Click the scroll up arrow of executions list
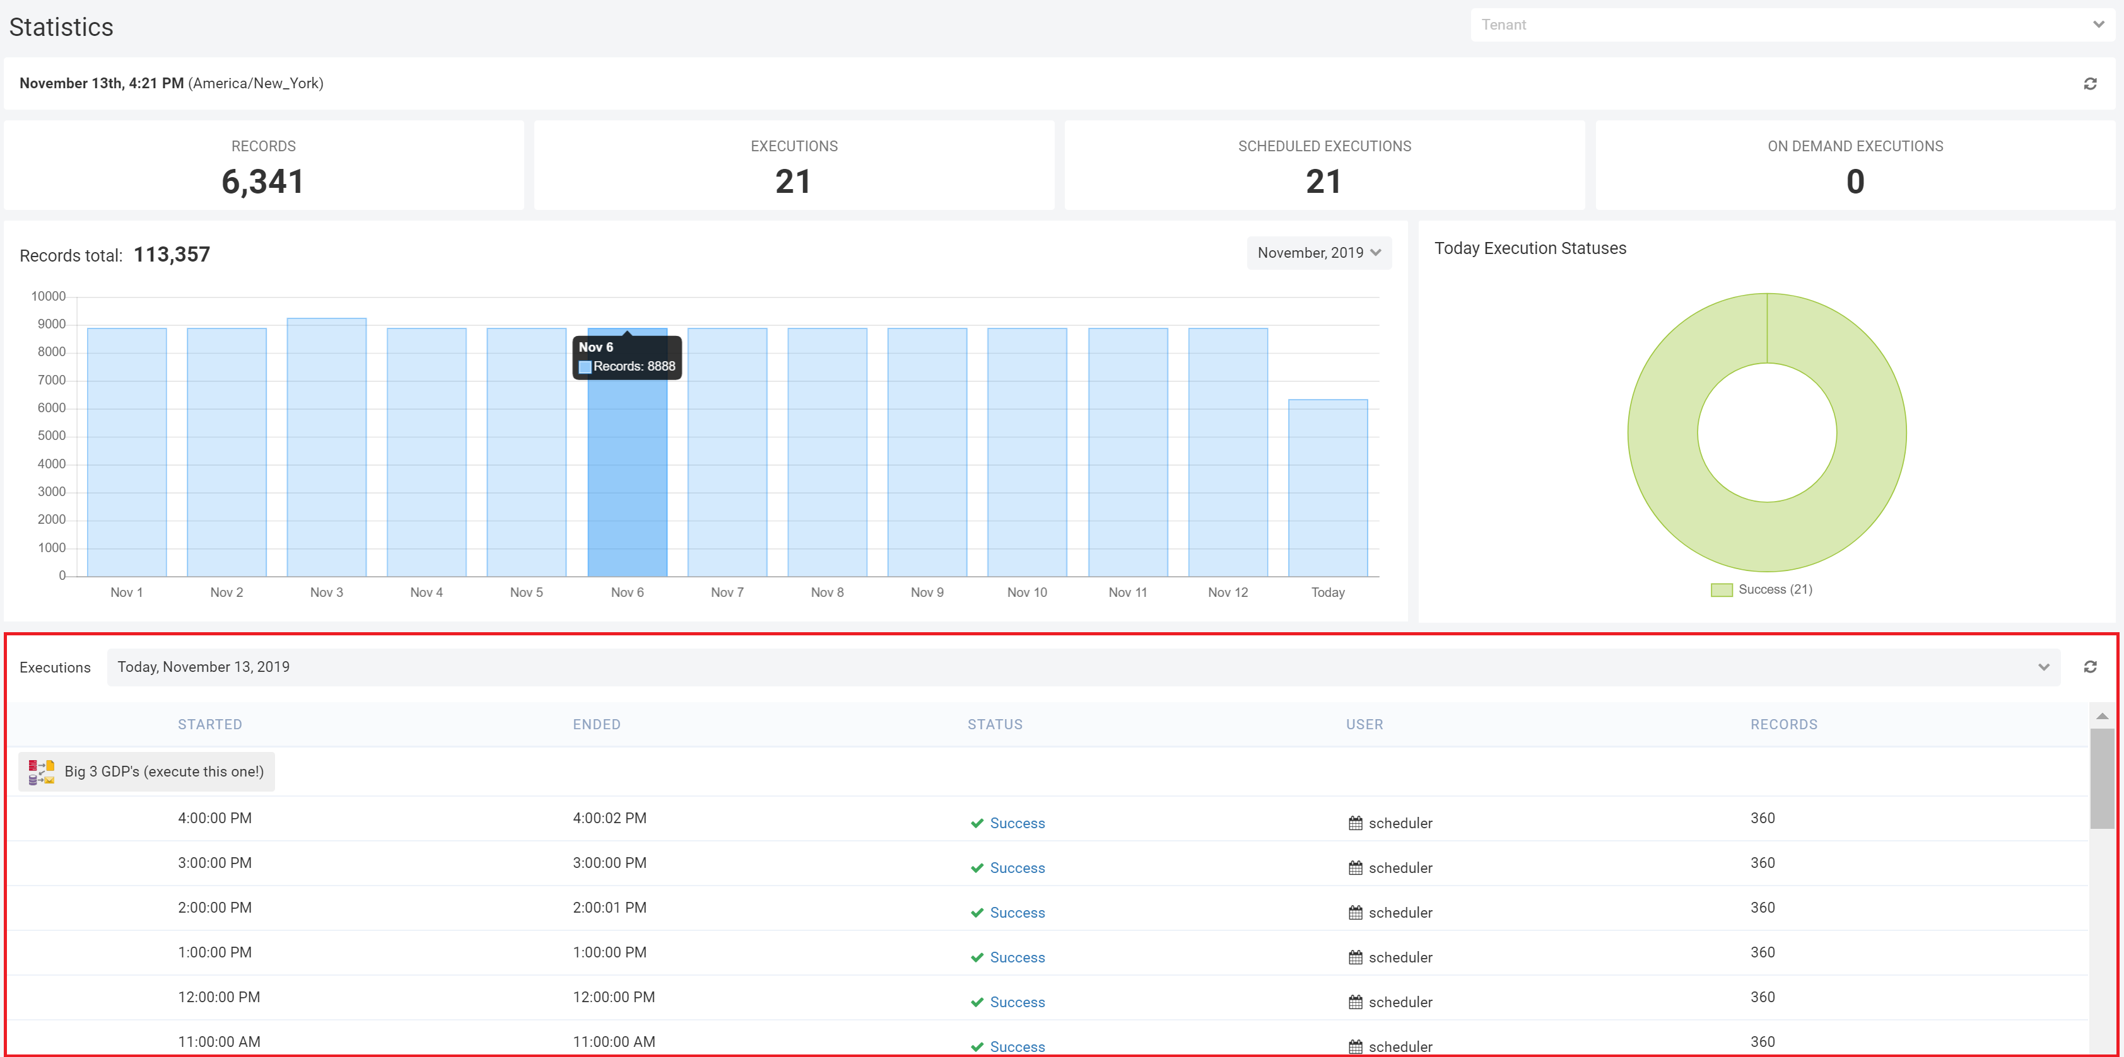2124x1057 pixels. click(2102, 716)
